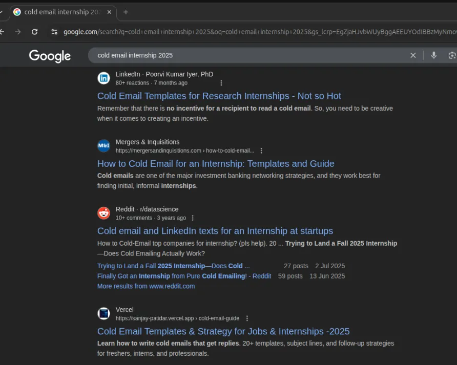Click the browser forward arrow
457x365 pixels.
[18, 32]
